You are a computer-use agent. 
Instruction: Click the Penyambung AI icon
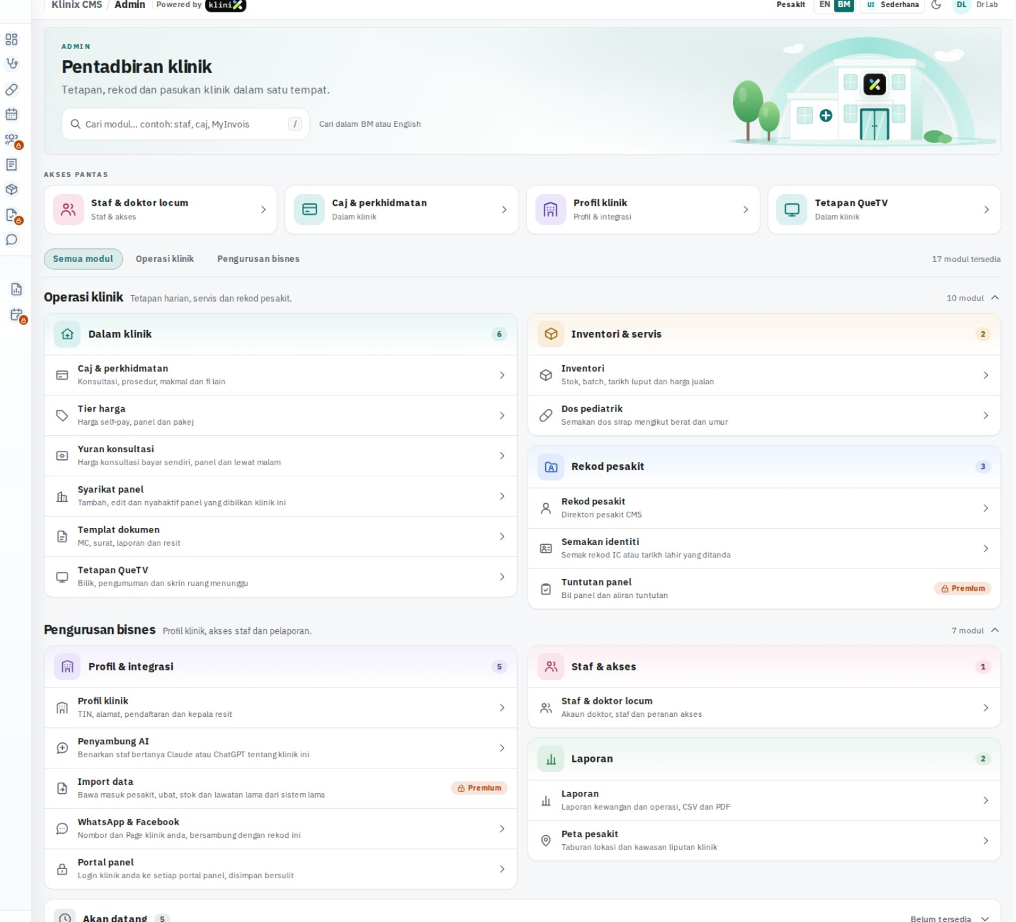point(62,748)
